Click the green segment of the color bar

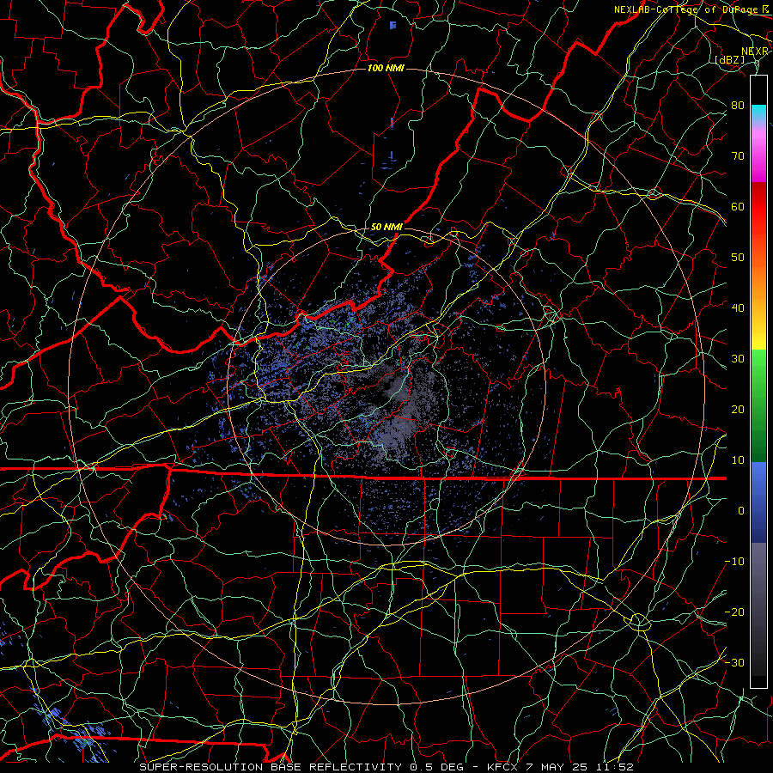(758, 405)
